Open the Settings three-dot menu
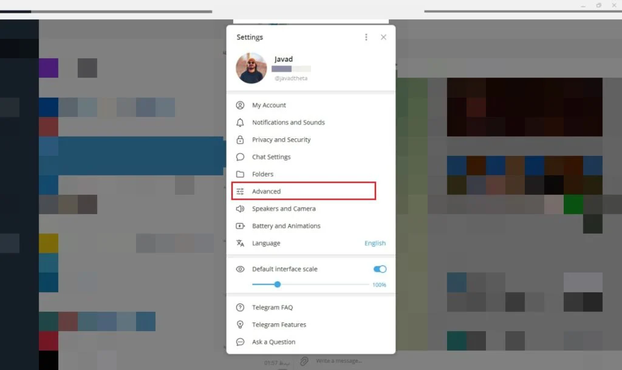The height and width of the screenshot is (370, 622). pyautogui.click(x=366, y=37)
